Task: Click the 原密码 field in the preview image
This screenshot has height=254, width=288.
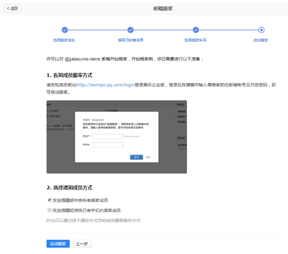Action: [x=107, y=145]
